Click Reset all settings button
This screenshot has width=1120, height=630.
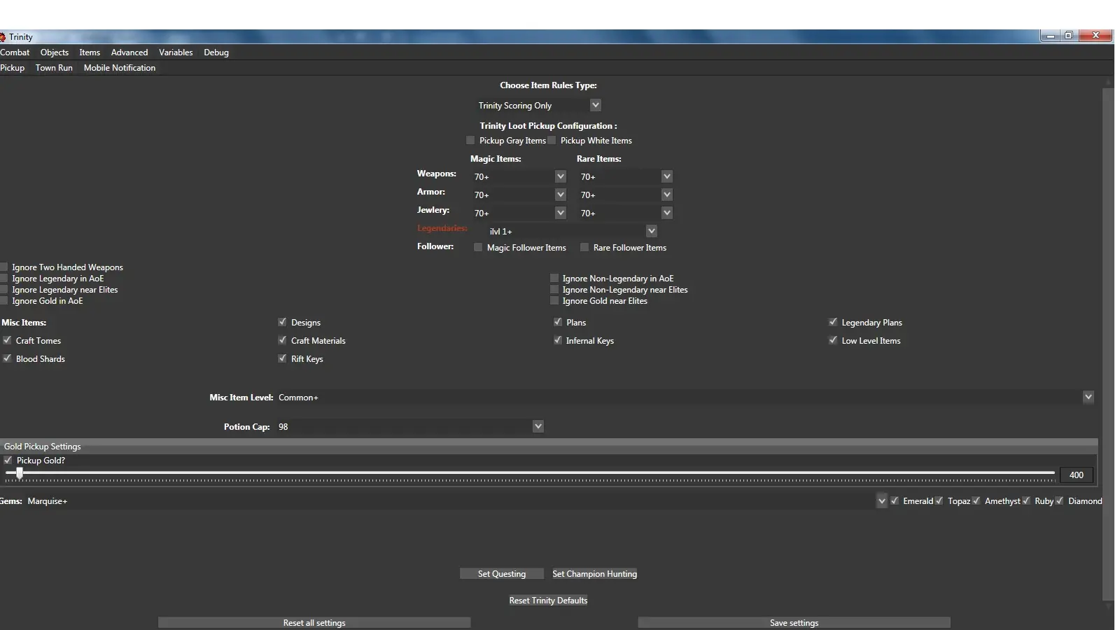pos(314,622)
